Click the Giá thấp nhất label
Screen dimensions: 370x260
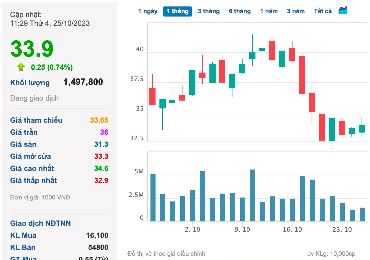pos(33,180)
